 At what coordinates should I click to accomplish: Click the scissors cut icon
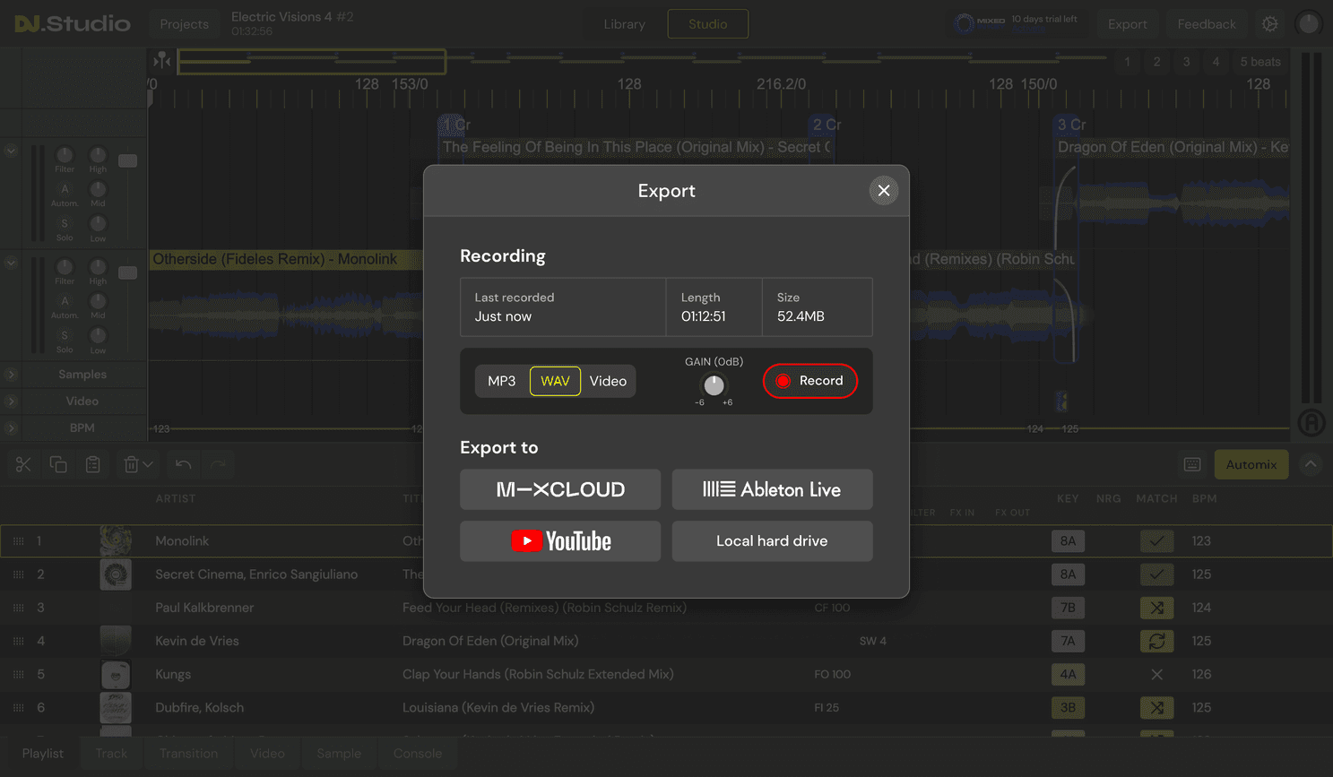pos(23,464)
